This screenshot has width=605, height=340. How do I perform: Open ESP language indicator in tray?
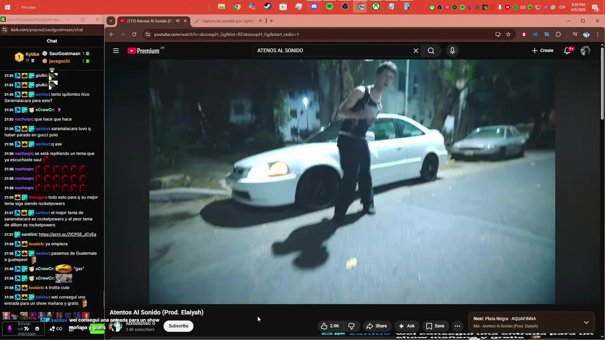click(x=562, y=7)
